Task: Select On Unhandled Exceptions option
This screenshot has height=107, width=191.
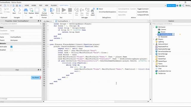Action: point(107,12)
